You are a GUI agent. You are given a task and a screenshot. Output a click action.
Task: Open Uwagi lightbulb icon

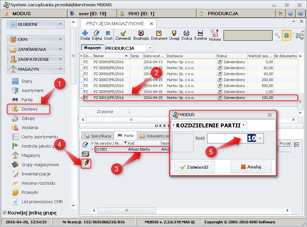tap(174, 35)
